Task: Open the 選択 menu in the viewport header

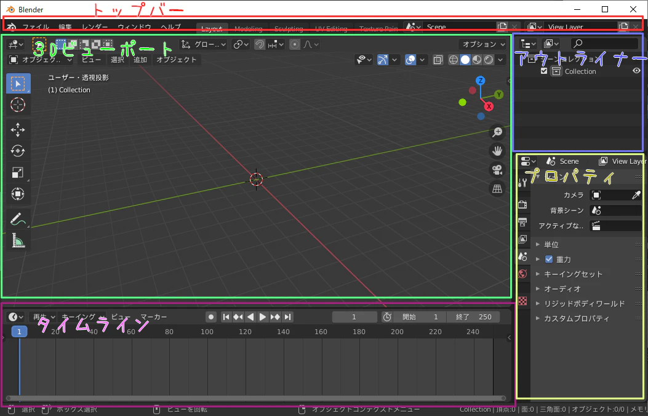Action: coord(118,60)
